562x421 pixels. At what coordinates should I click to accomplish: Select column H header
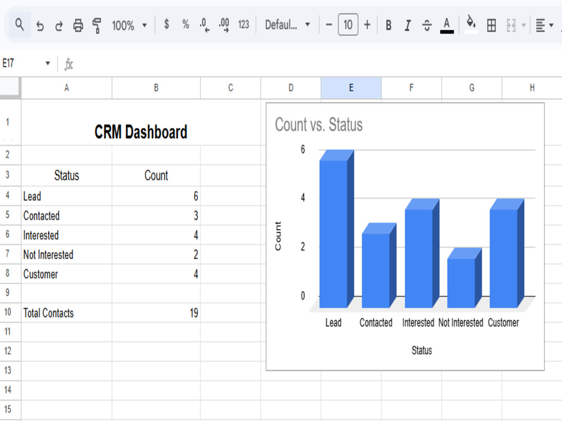tap(532, 88)
